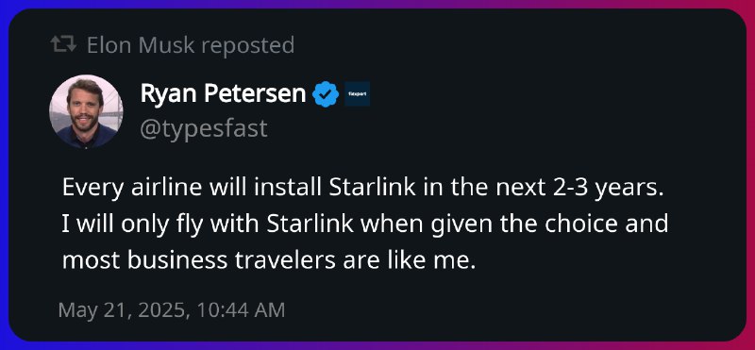Select the "I will only fly" text line
This screenshot has height=350, width=755.
(365, 225)
